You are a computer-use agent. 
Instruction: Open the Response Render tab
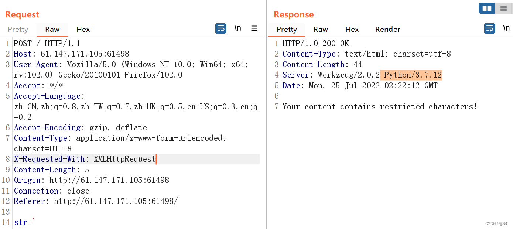pyautogui.click(x=387, y=30)
